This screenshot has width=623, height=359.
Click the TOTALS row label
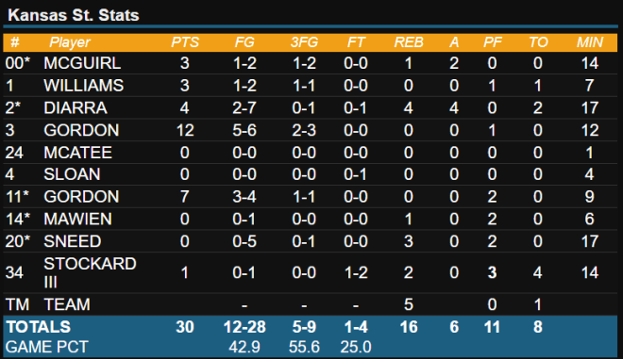pyautogui.click(x=39, y=327)
